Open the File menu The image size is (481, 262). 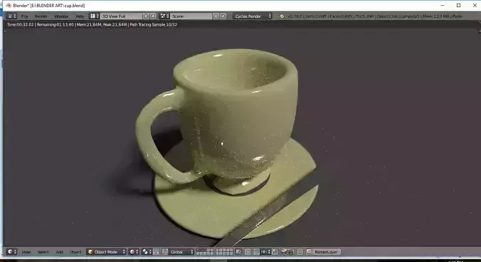point(24,16)
